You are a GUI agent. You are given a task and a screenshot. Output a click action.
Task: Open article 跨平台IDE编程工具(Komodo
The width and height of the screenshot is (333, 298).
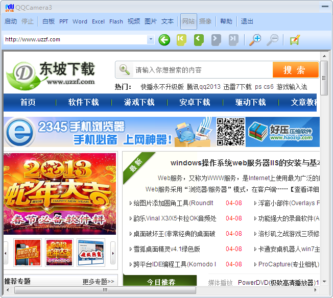(x=175, y=264)
